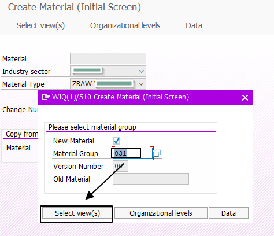Click the Data button in the dialog

(x=228, y=213)
